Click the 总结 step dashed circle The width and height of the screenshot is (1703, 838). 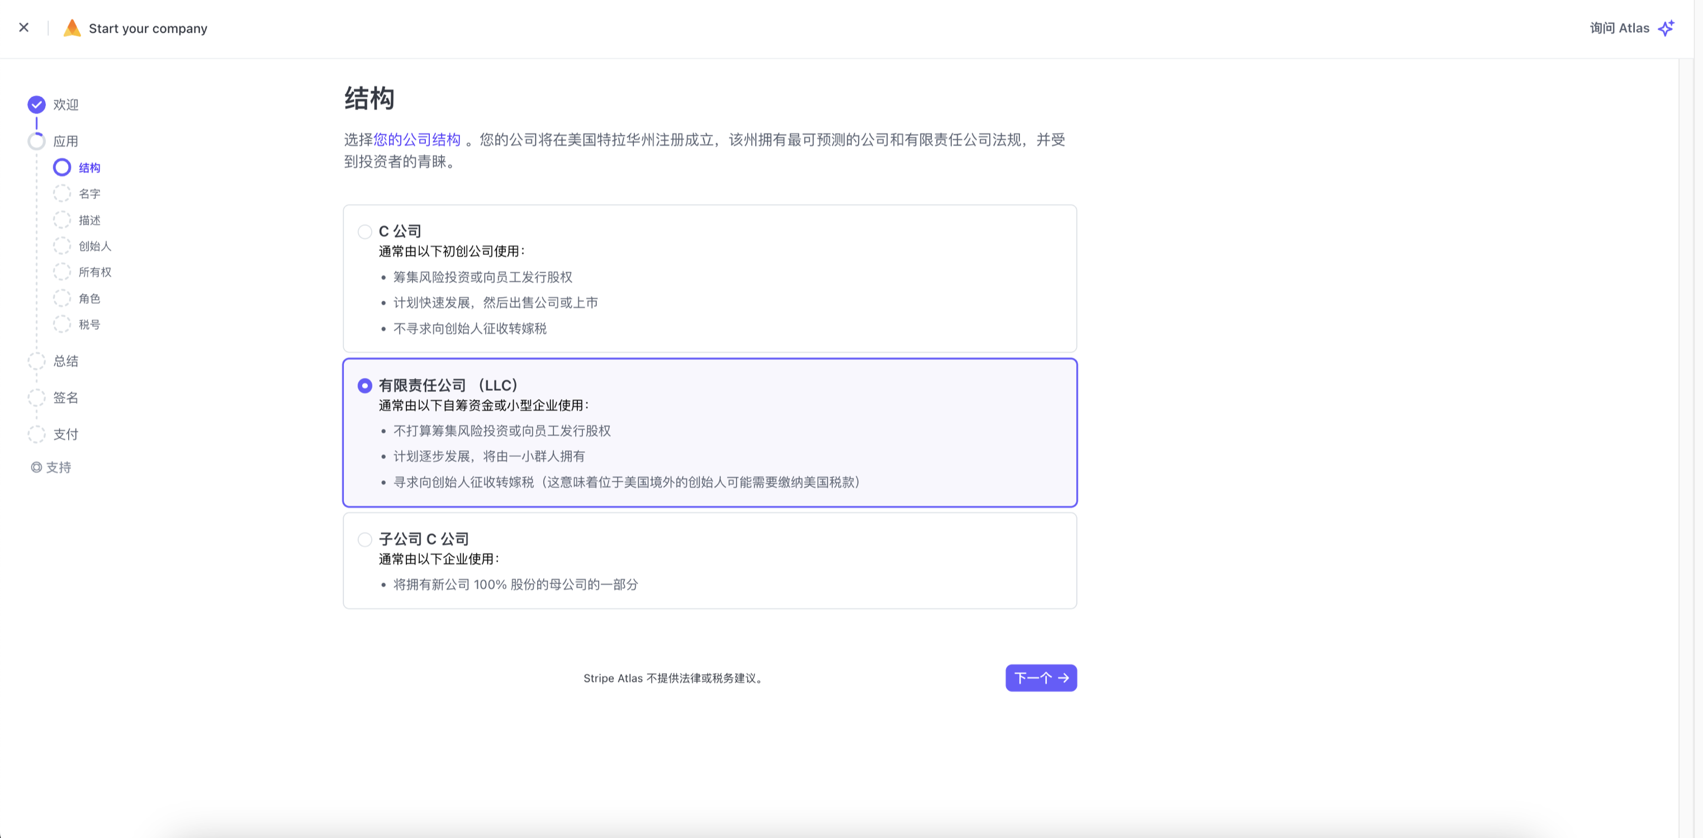click(x=36, y=361)
